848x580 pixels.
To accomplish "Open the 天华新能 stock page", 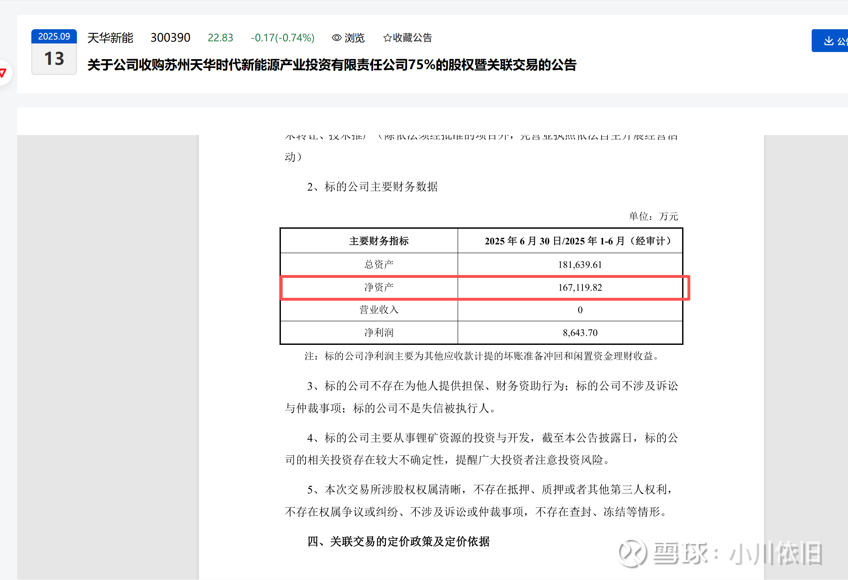I will [110, 38].
